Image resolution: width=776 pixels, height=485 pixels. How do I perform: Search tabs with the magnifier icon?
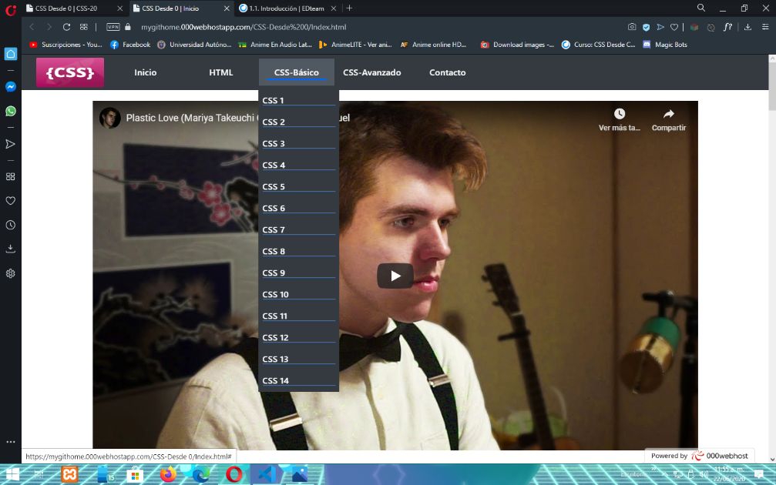[x=700, y=8]
